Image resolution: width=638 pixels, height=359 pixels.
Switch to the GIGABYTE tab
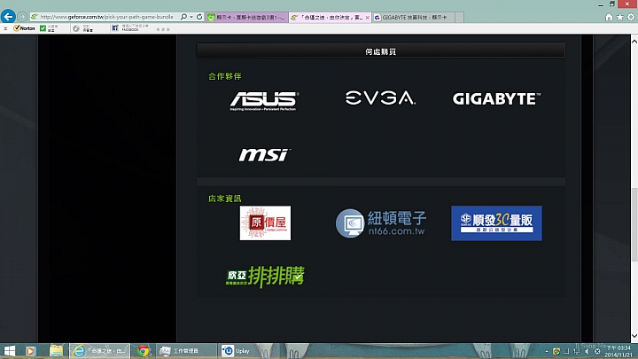413,18
